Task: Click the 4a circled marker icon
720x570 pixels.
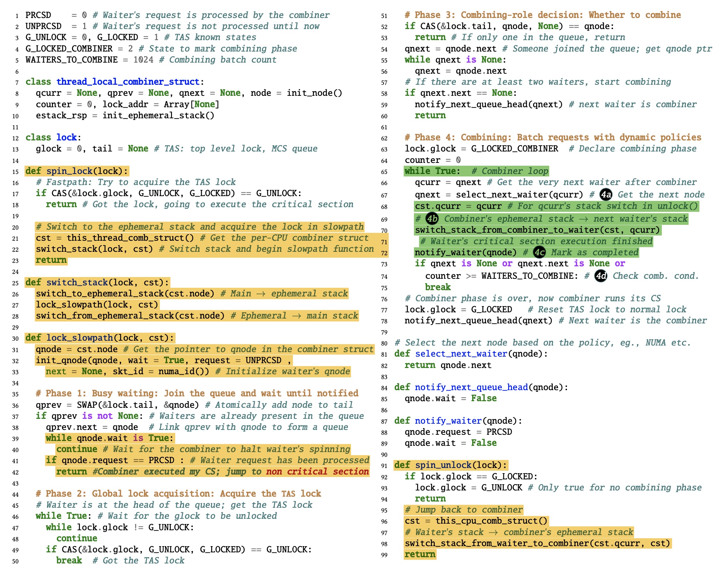Action: [606, 195]
